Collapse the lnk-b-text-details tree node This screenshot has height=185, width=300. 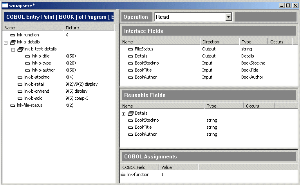[x=13, y=49]
